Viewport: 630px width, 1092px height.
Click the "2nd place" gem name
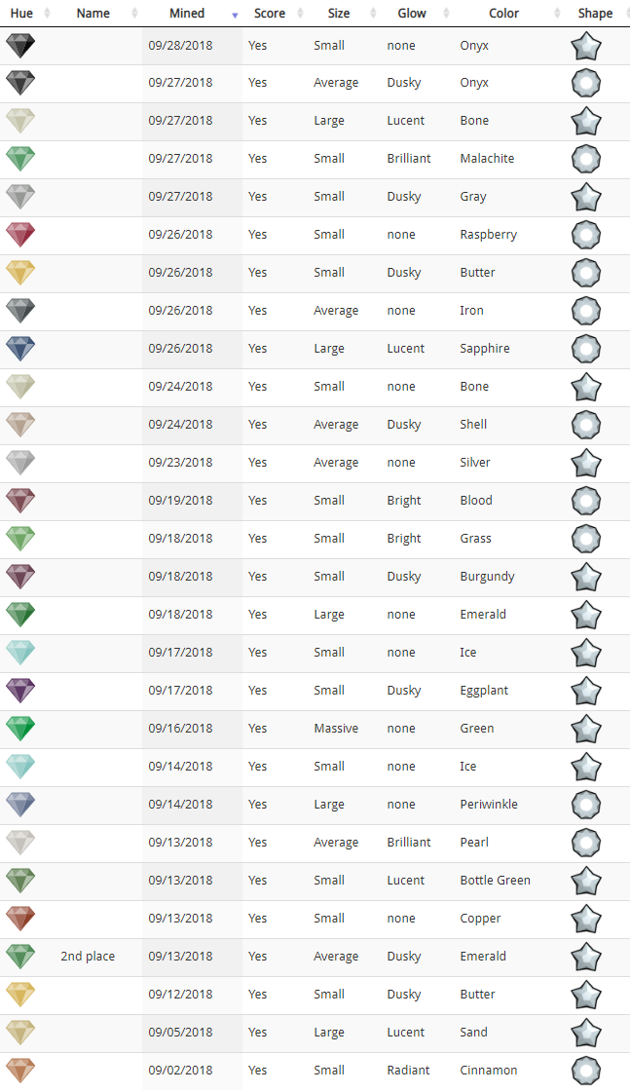point(88,957)
